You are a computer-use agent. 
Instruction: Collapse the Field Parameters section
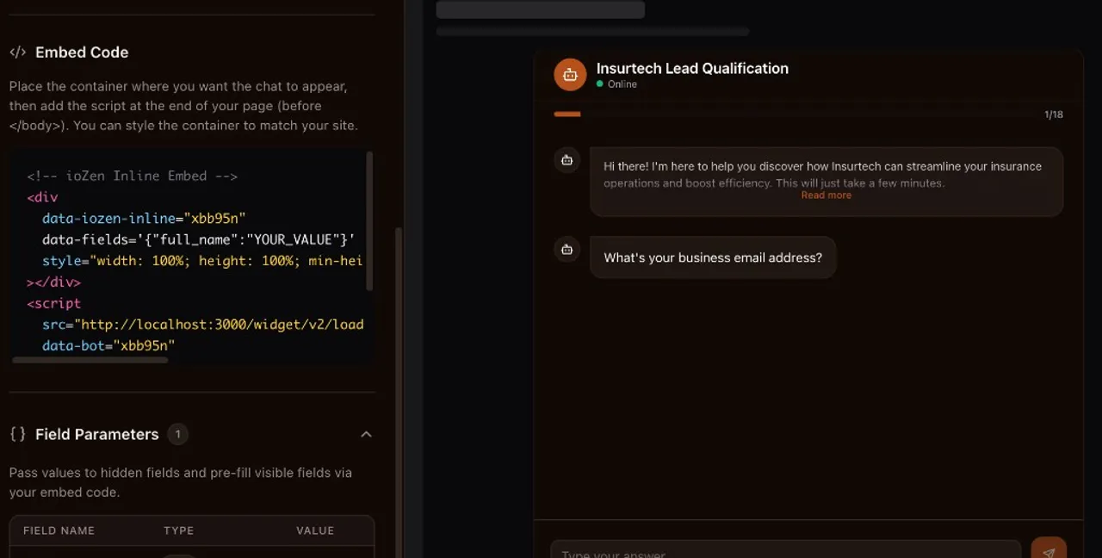click(x=366, y=434)
